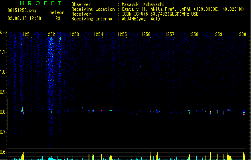The height and width of the screenshot is (160, 251).
Task: Click the 1258 time axis marker
Action: [194, 34]
